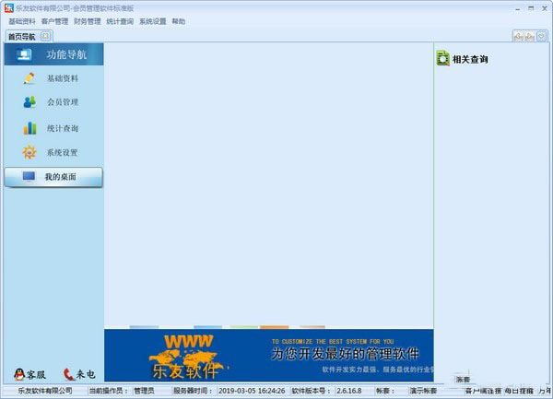
Task: Click the version number 2.6.16.8
Action: [349, 391]
